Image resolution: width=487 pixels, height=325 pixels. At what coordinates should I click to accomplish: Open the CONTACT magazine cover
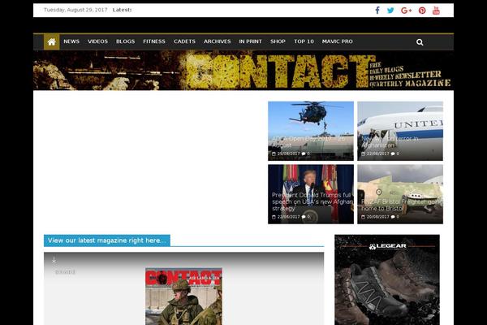pyautogui.click(x=183, y=297)
